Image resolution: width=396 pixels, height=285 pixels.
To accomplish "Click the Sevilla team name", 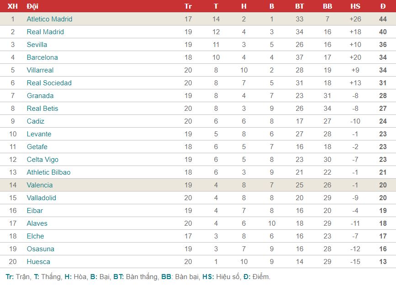I will pyautogui.click(x=37, y=45).
